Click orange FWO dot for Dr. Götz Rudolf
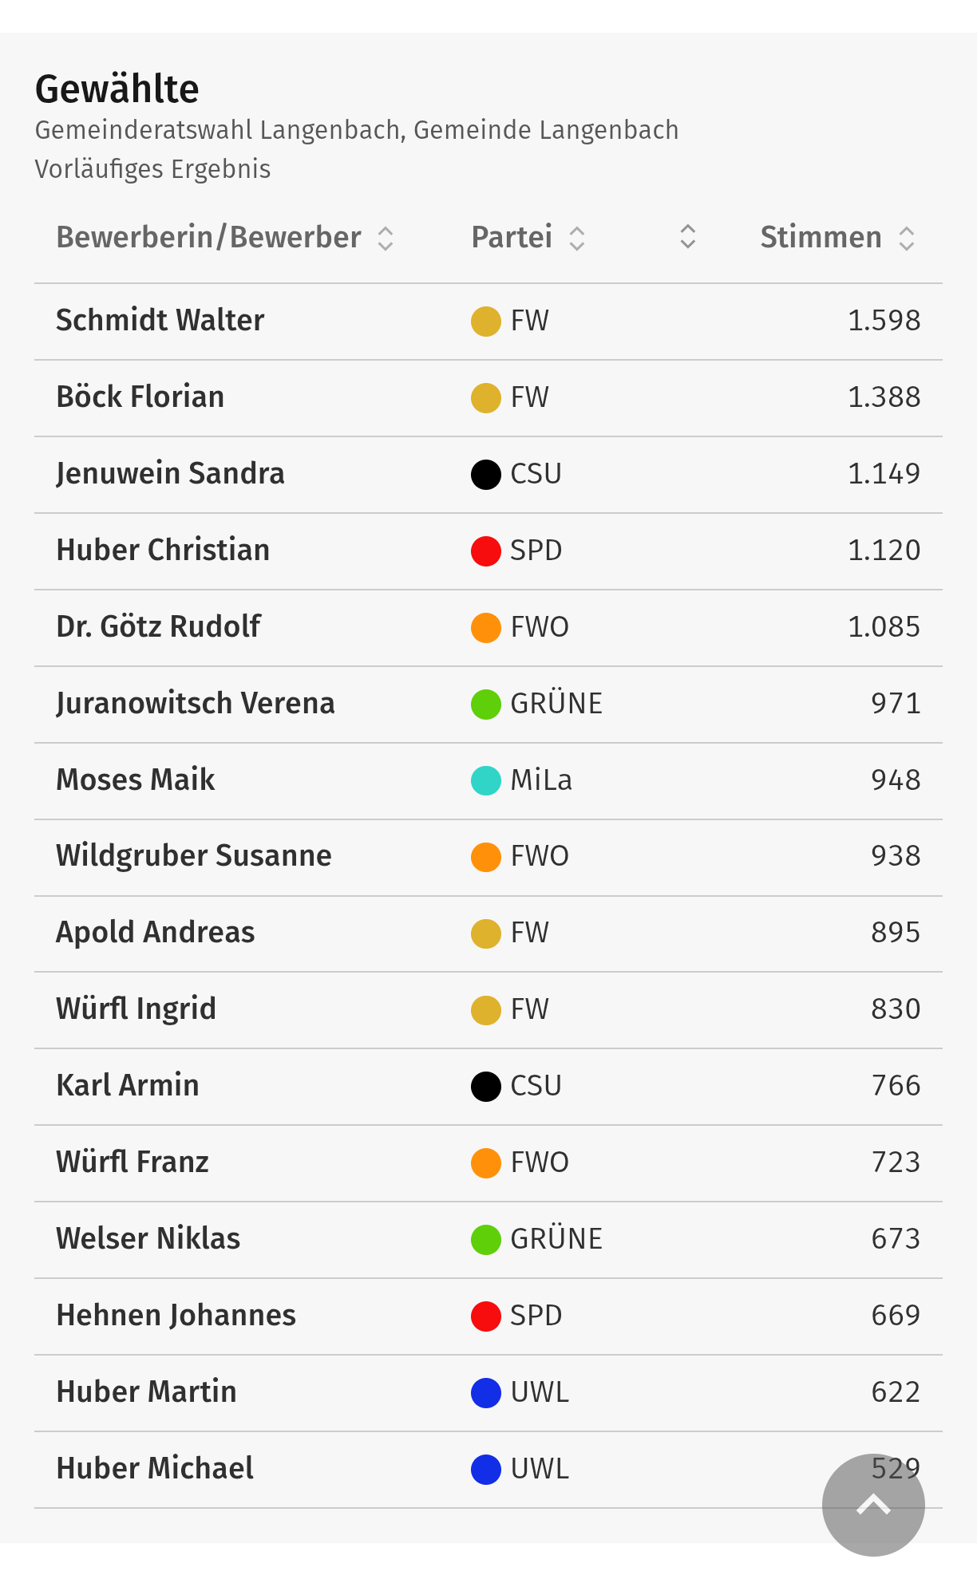Screen dimensions: 977x1571 click(485, 628)
